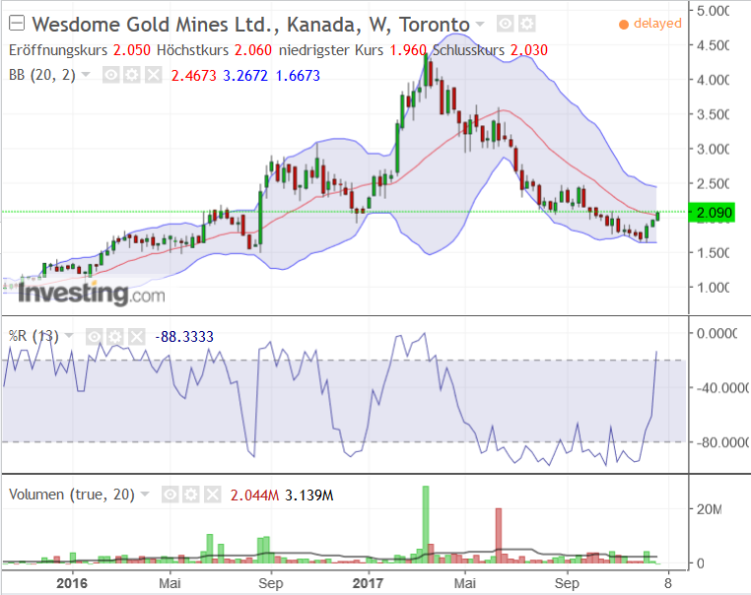Open Volumen indicator settings gear
751x595 pixels.
(191, 495)
